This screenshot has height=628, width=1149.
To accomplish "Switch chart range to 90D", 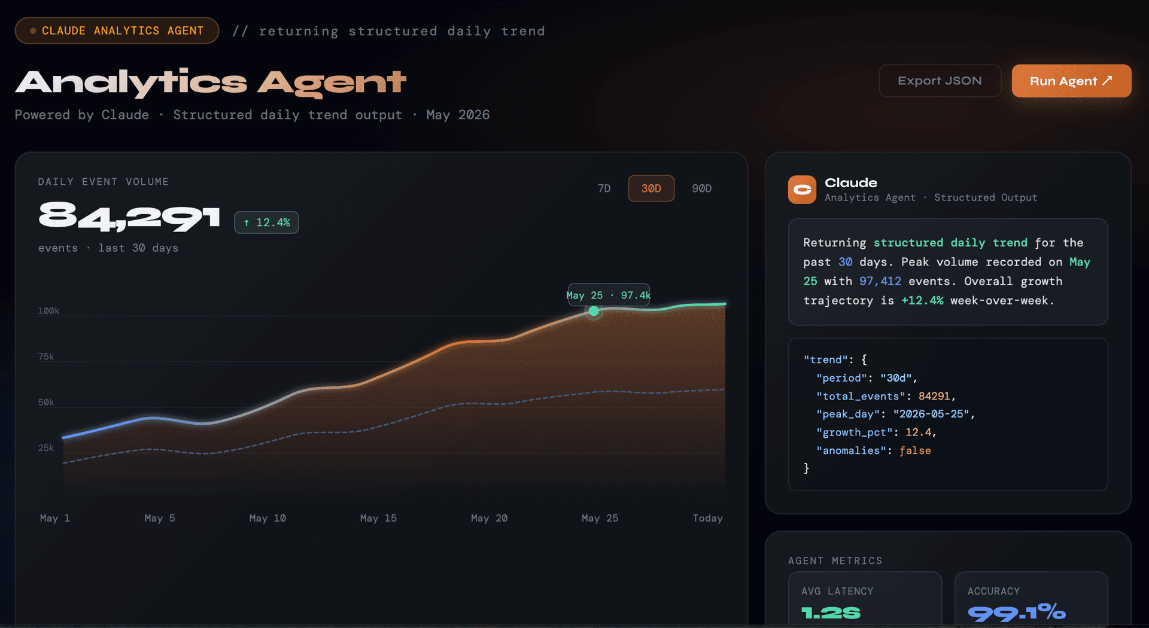I will tap(701, 188).
